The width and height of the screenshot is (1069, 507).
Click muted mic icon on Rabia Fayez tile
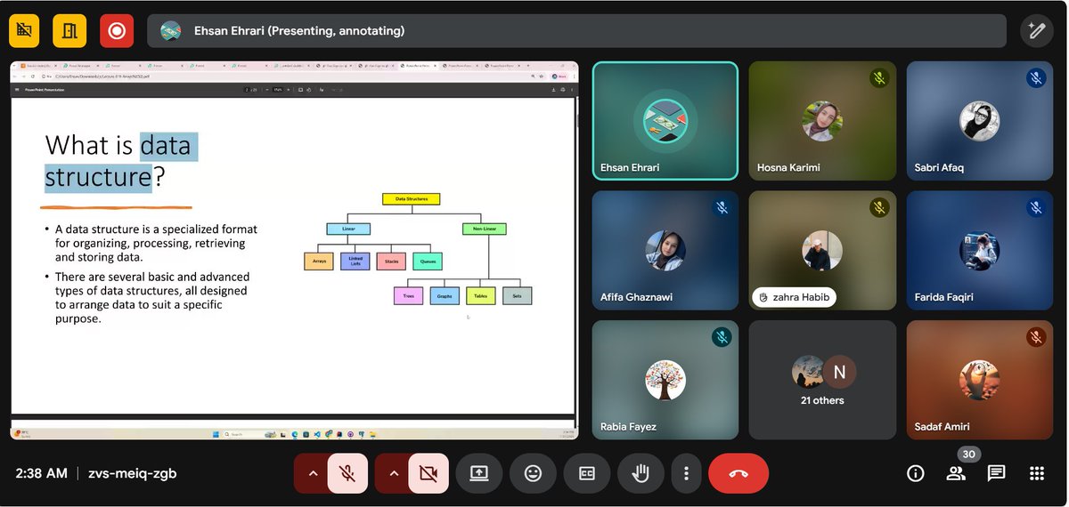722,337
